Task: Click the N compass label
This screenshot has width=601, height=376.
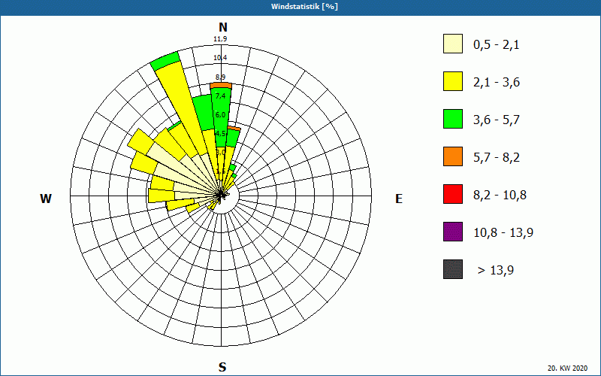Action: click(x=222, y=27)
